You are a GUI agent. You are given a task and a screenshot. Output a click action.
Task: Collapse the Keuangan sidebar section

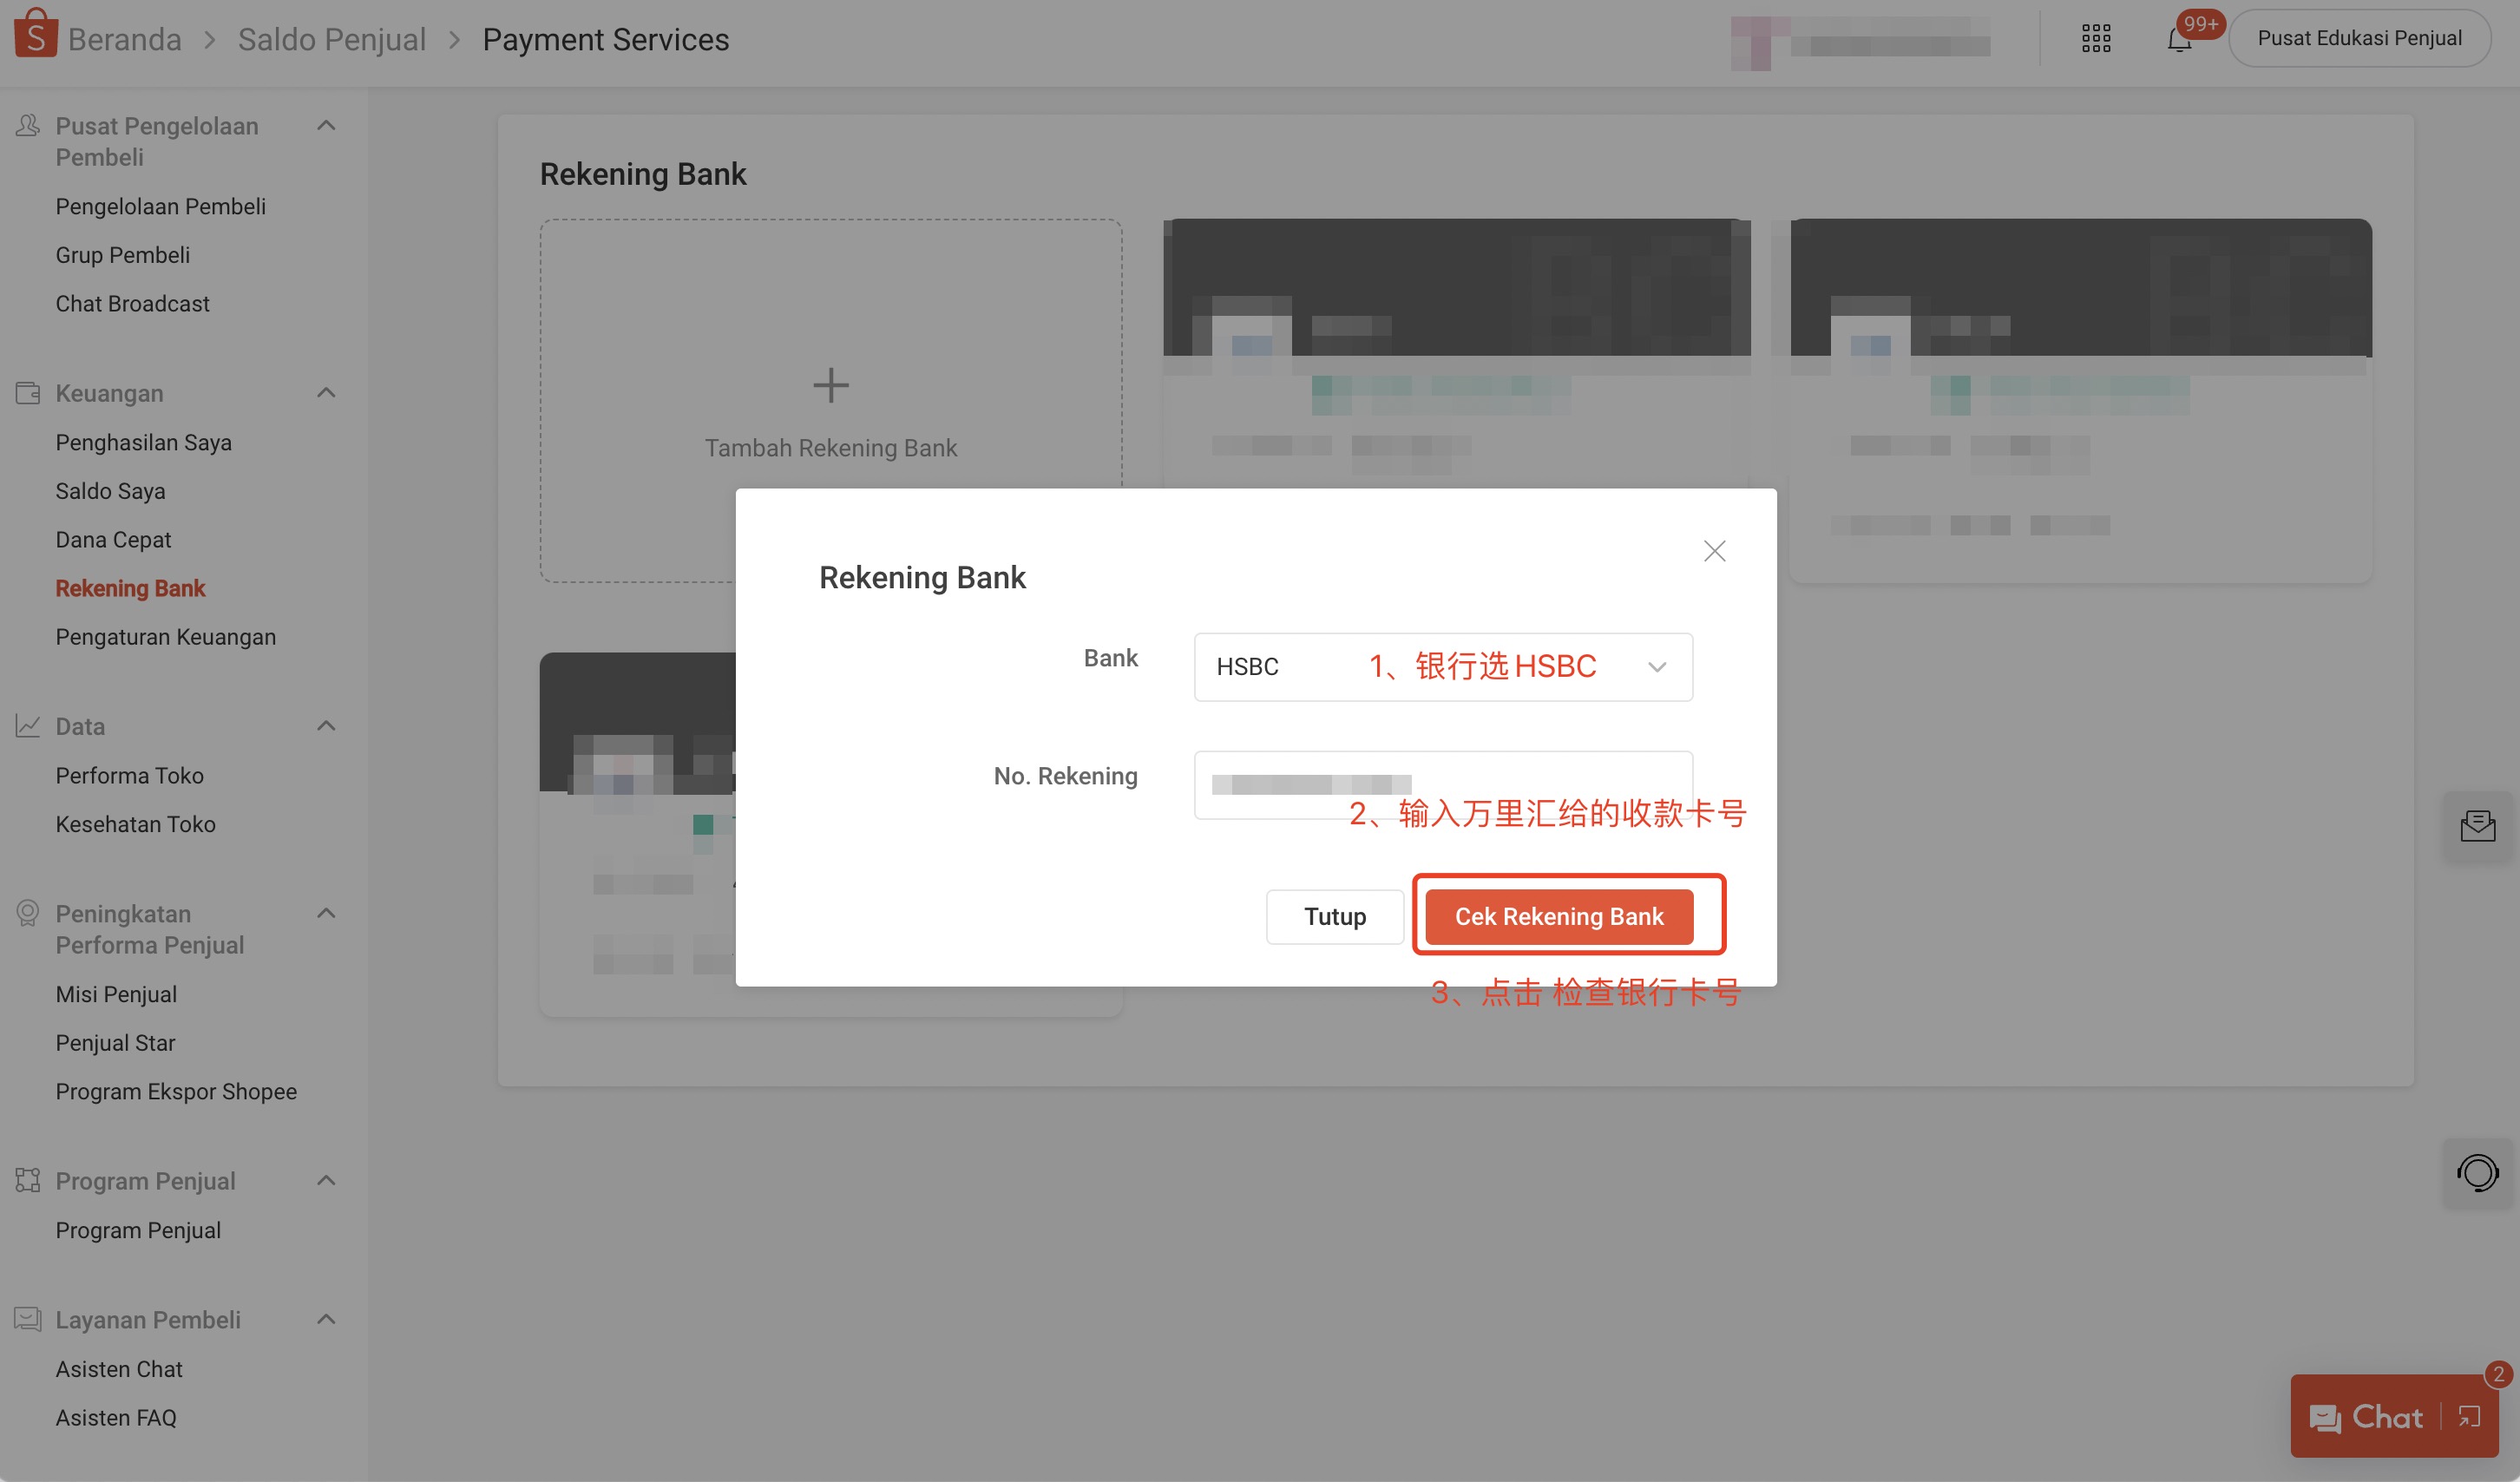325,392
